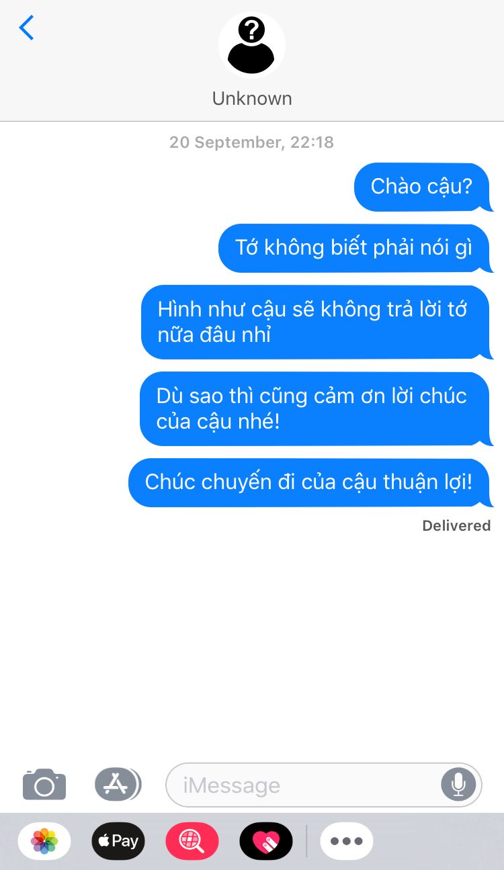Tap the "Dù sao thì cũng cảm ơn" message
The width and height of the screenshot is (504, 870).
pyautogui.click(x=317, y=408)
